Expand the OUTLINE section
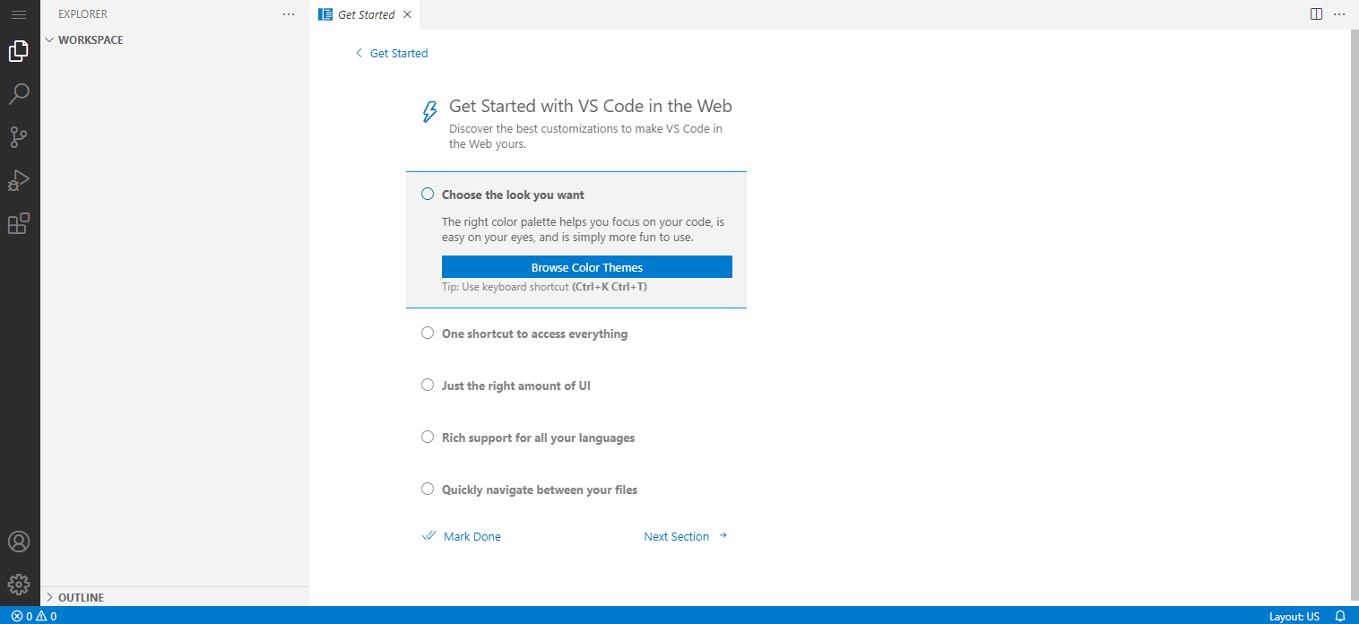 (175, 597)
